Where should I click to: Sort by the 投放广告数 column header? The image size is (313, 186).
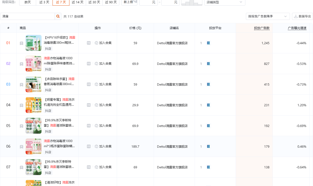262,28
